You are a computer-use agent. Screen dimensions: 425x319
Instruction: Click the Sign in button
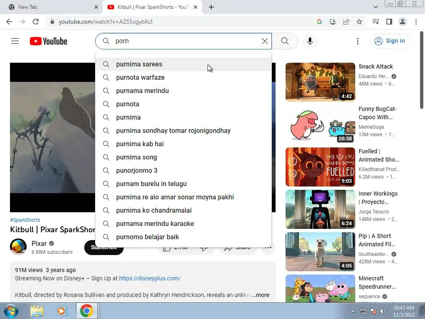[390, 41]
